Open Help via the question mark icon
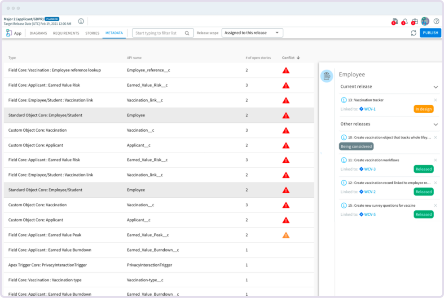The image size is (444, 298). pos(436,21)
